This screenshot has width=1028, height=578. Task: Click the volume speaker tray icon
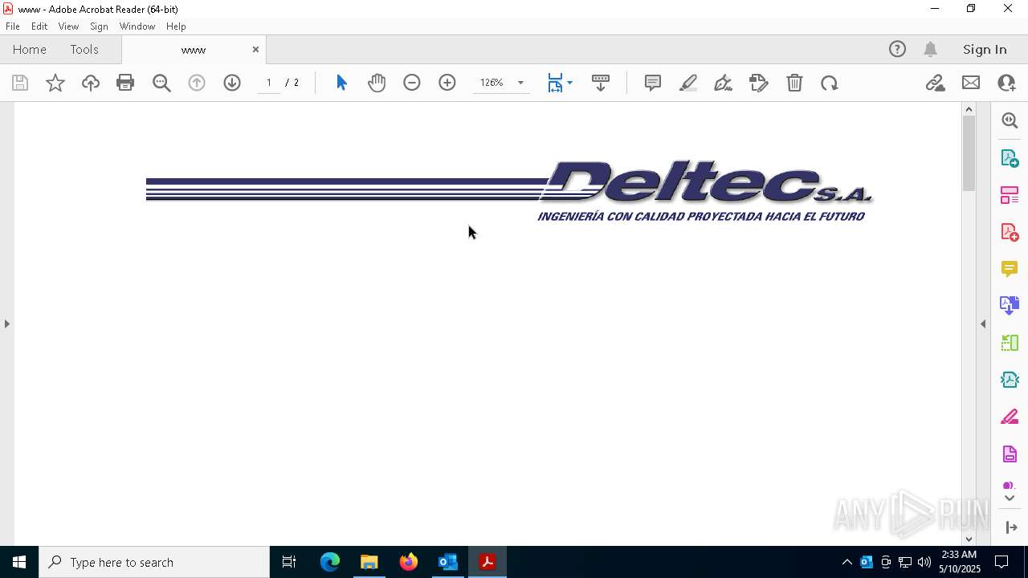coord(924,562)
